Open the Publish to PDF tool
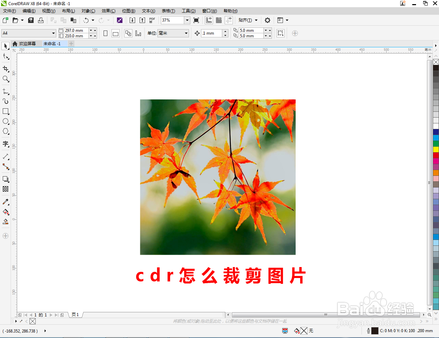This screenshot has height=338, width=439. pos(152,20)
